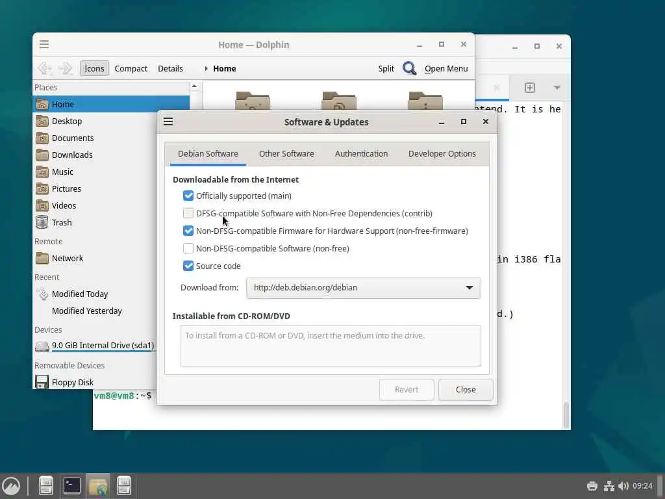Select Floppy Disk device icon
Viewport: 665px width, 499px height.
pyautogui.click(x=42, y=382)
